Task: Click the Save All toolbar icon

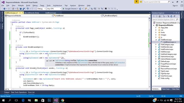Action: pos(24,9)
